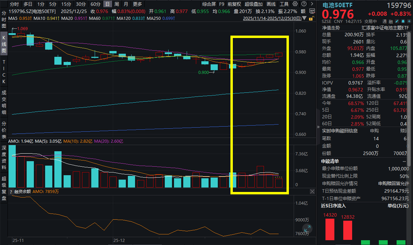Select the 60分 period tab
This screenshot has width=413, height=245.
click(x=95, y=4)
